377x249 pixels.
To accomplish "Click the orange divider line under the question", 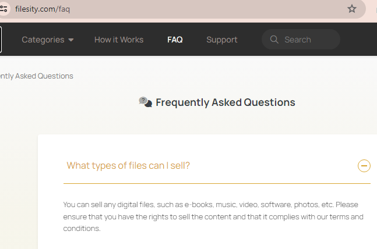I will coord(217,183).
